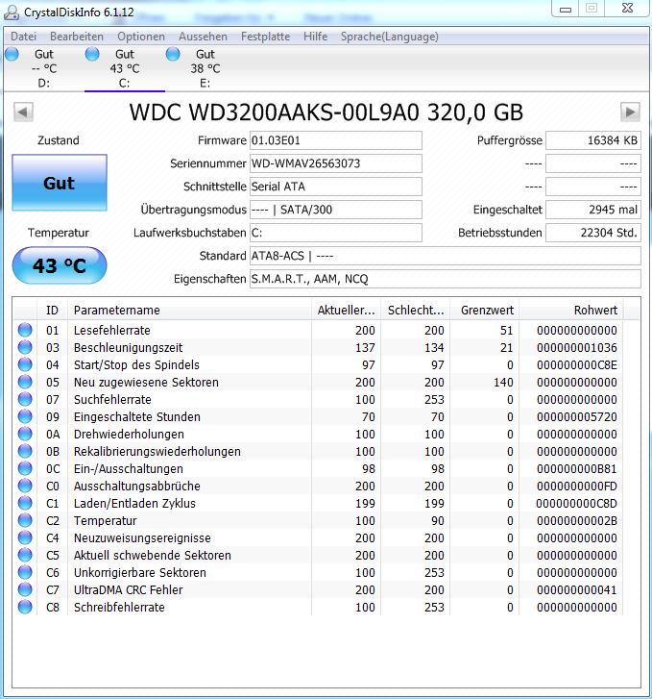Click status orb of Eingeschaltete Stunden row
The width and height of the screenshot is (652, 699).
click(x=25, y=416)
